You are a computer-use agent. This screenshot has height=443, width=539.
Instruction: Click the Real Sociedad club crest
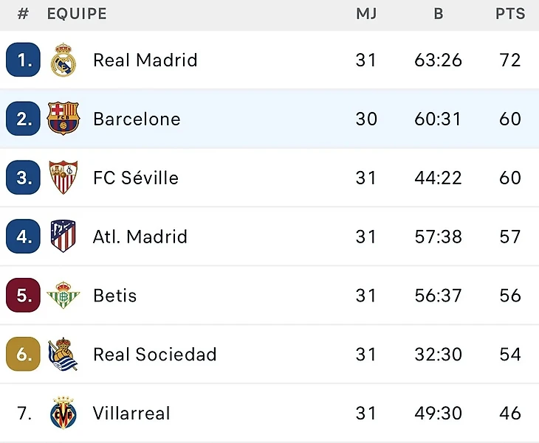click(x=63, y=355)
